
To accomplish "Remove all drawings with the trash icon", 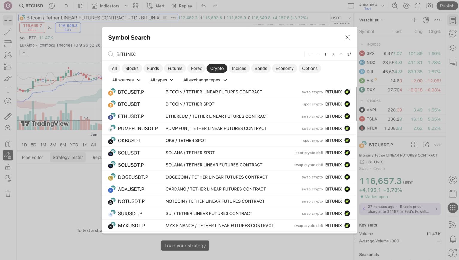I will tap(8, 194).
